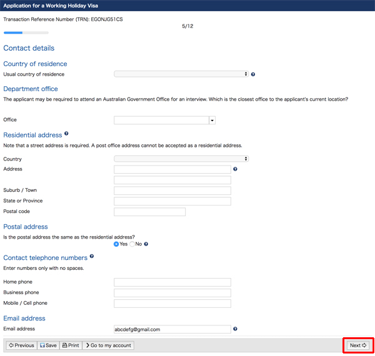The image size is (375, 356).
Task: Click help icon next to postal address No option
Action: [146, 244]
